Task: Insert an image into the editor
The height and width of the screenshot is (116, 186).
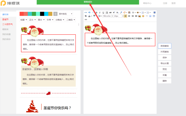Action: 139,16
